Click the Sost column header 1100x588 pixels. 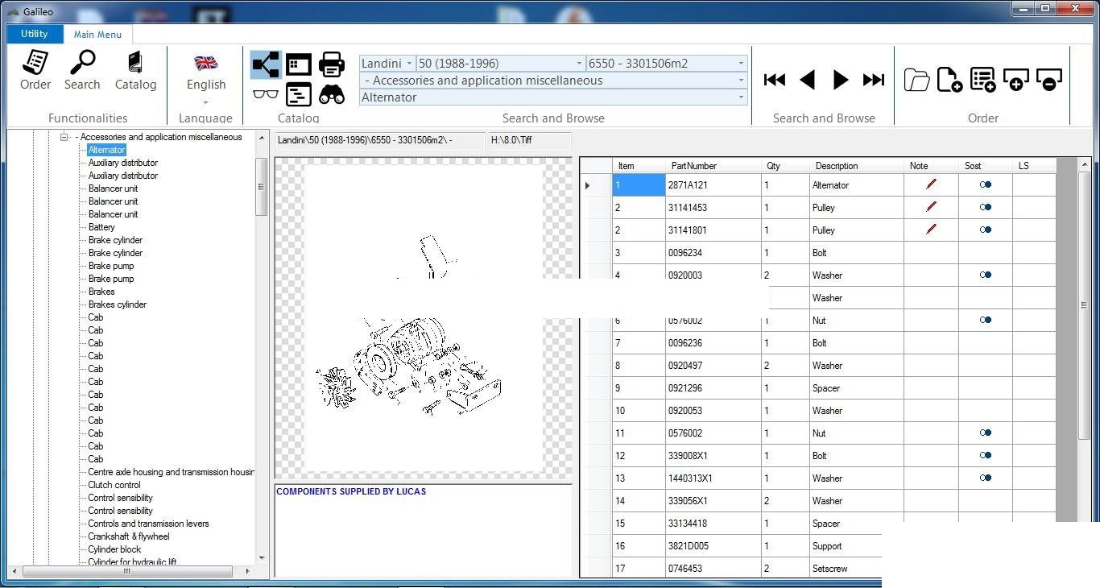tap(985, 166)
